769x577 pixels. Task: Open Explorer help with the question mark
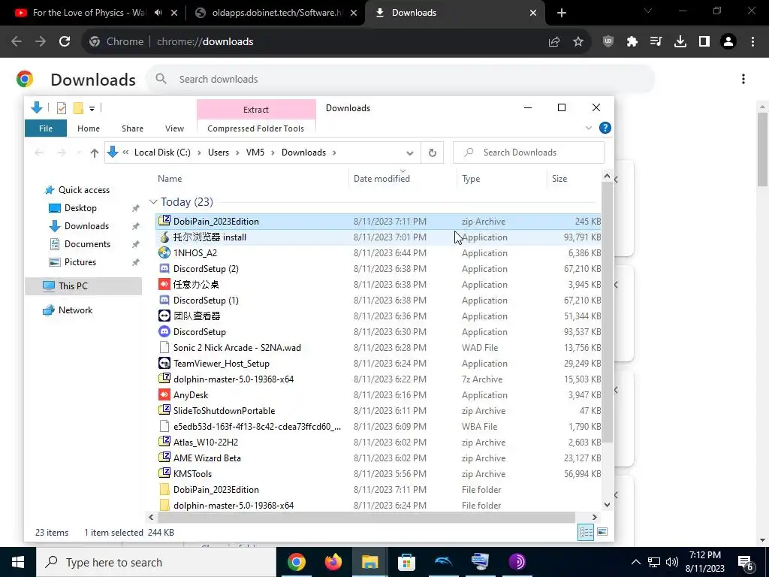(605, 128)
